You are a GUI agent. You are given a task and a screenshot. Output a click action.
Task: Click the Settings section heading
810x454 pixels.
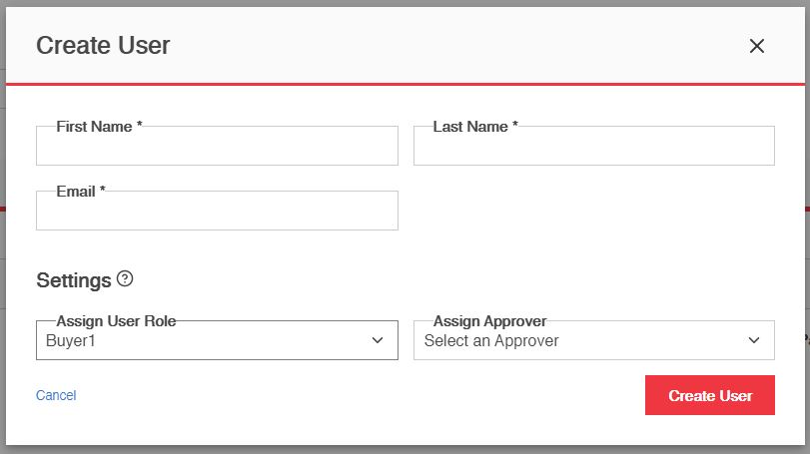coord(73,280)
